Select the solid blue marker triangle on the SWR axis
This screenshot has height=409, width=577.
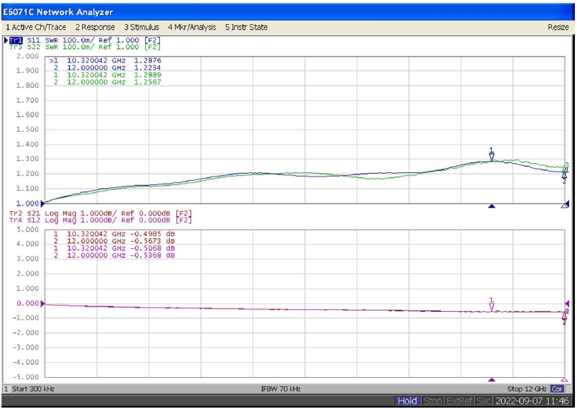491,206
